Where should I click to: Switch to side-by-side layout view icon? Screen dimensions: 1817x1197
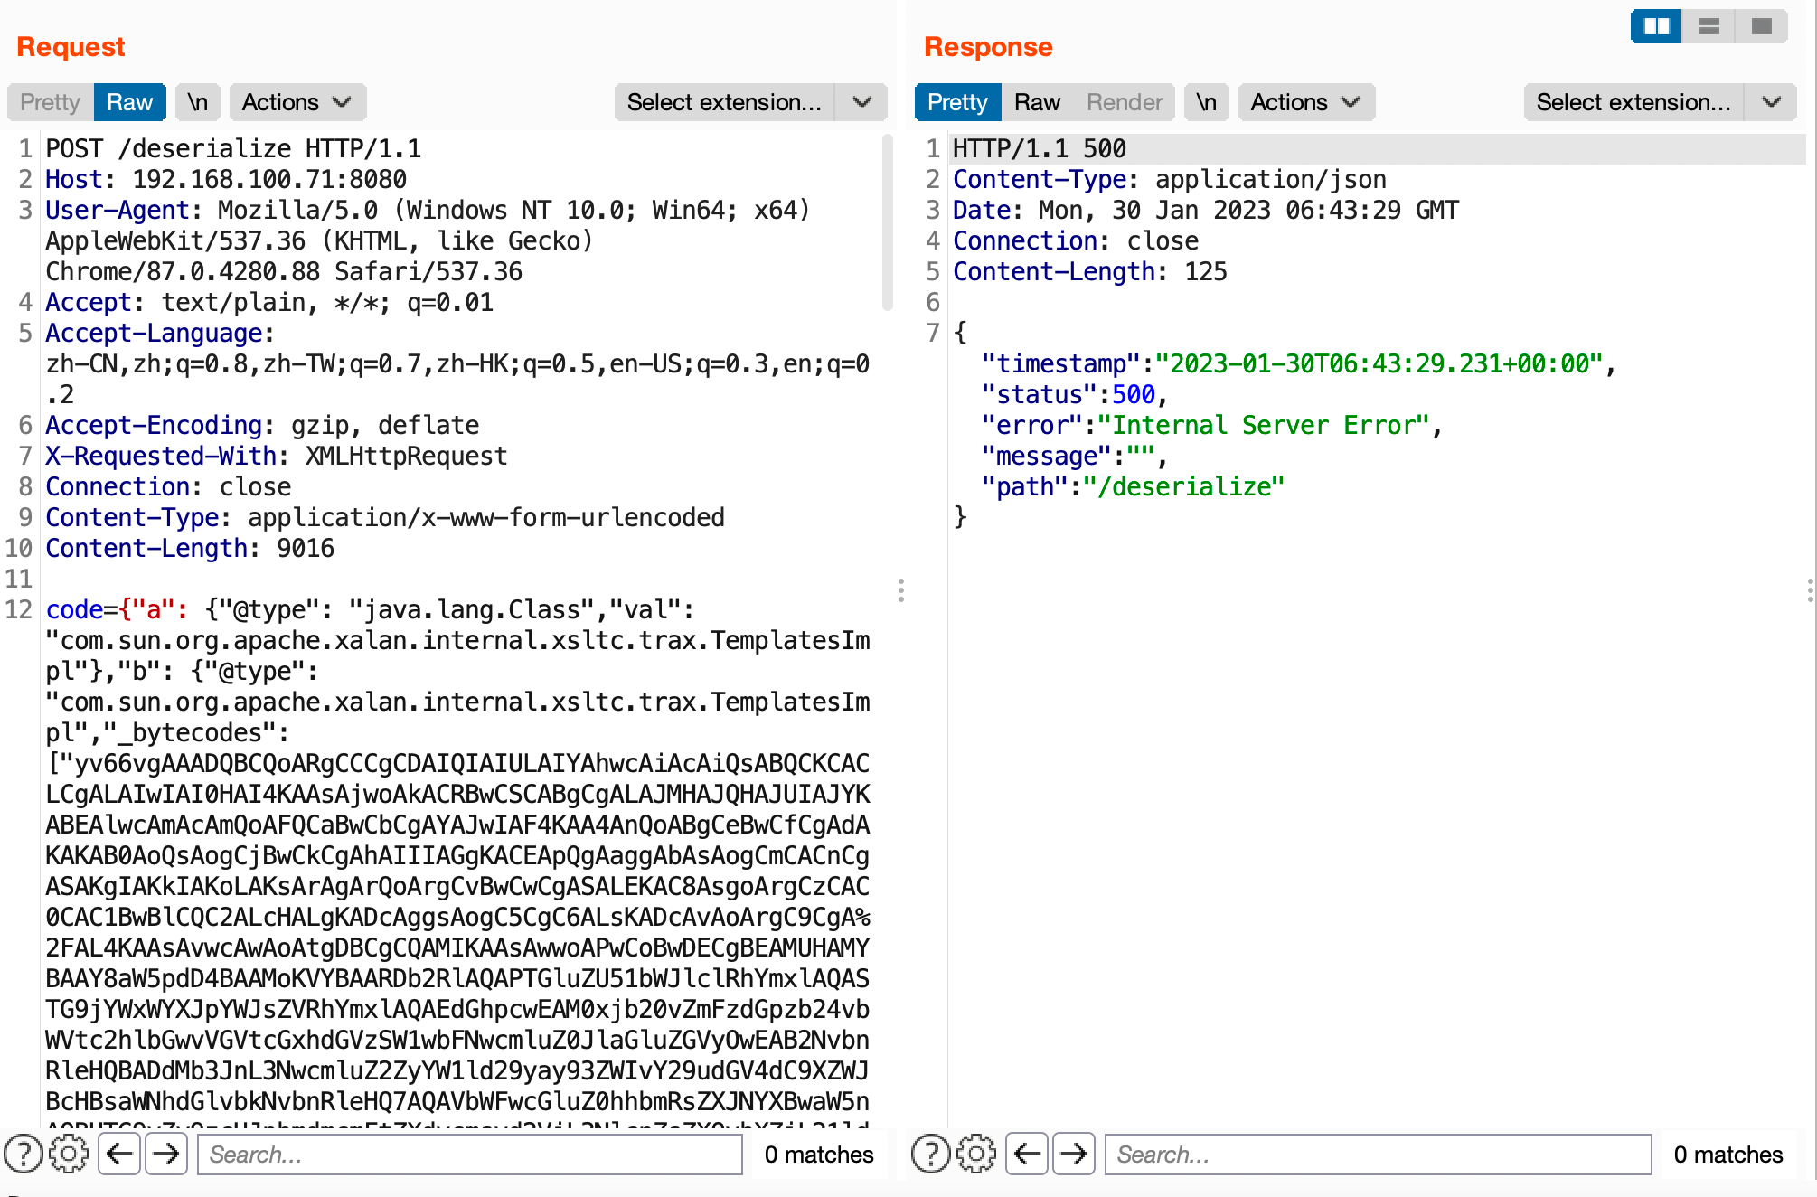click(1656, 26)
